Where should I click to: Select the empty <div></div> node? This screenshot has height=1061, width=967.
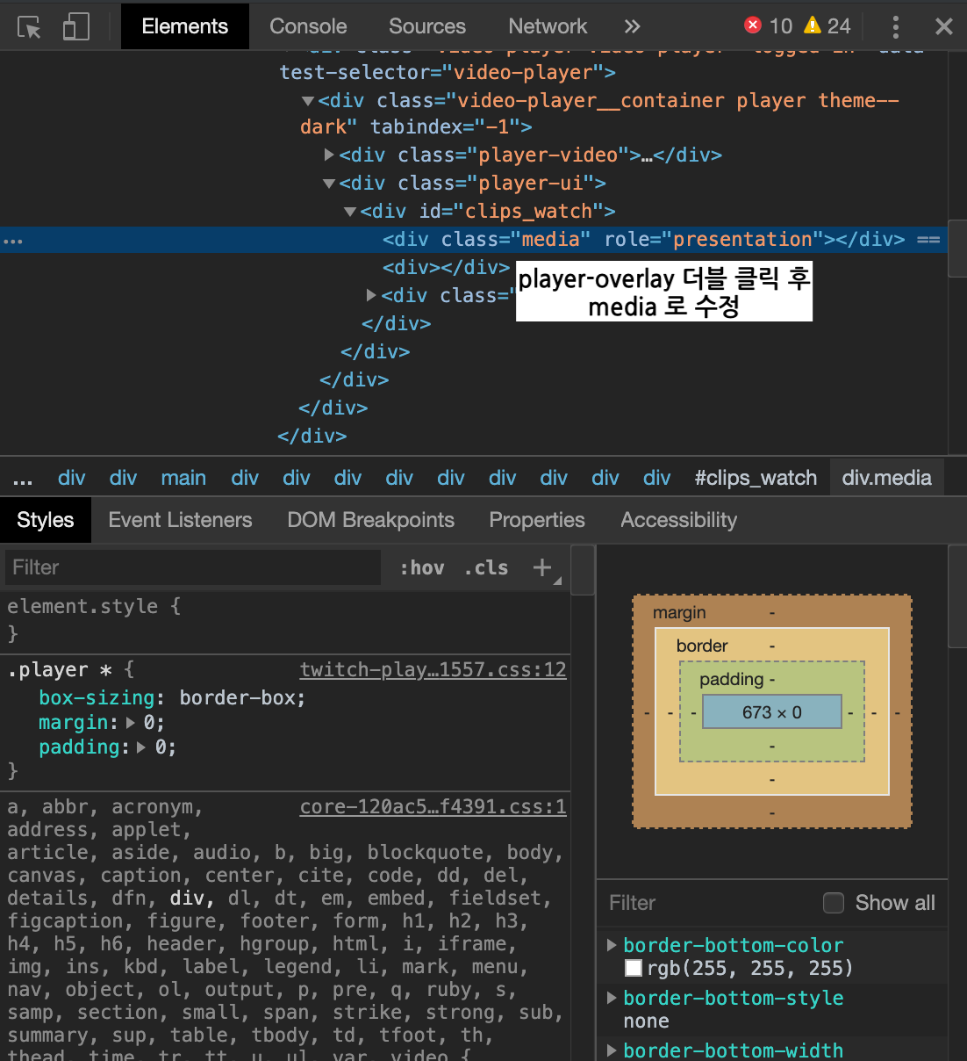pyautogui.click(x=446, y=268)
